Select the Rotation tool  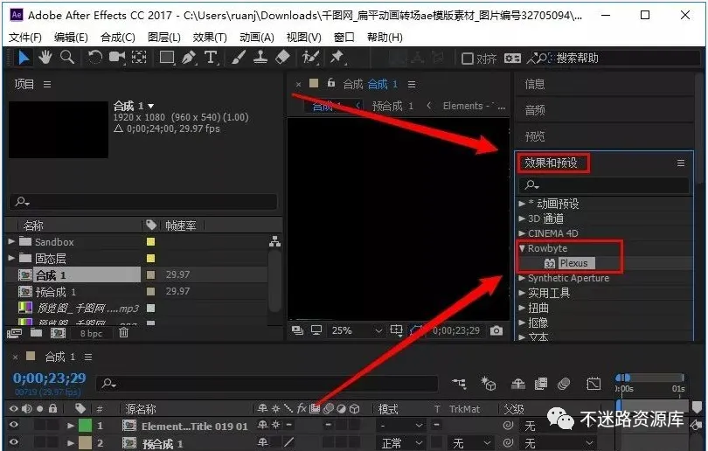point(94,58)
